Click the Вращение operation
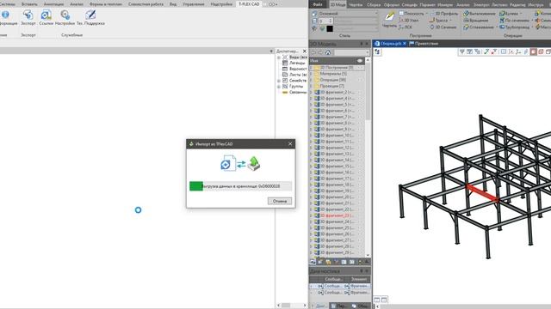Image resolution: width=551 pixels, height=309 pixels. [x=475, y=21]
